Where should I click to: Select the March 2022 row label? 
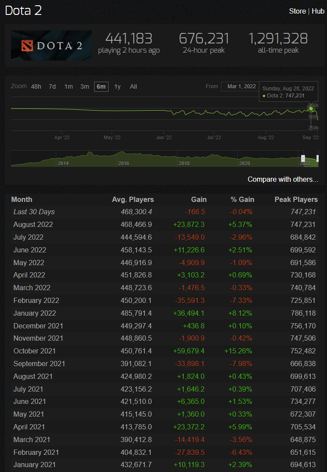coord(32,288)
